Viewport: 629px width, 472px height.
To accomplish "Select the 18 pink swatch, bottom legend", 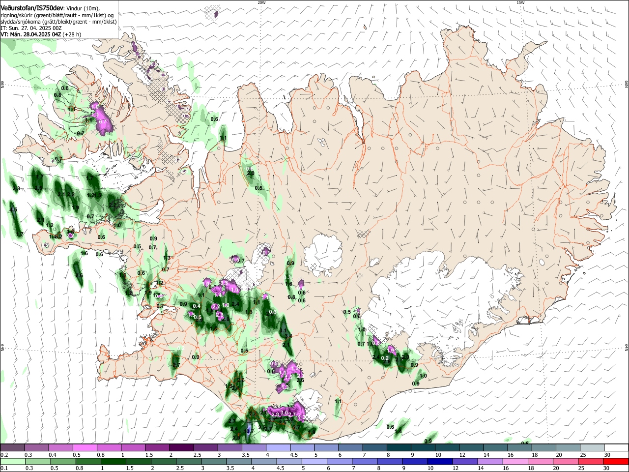I will tap(540, 461).
